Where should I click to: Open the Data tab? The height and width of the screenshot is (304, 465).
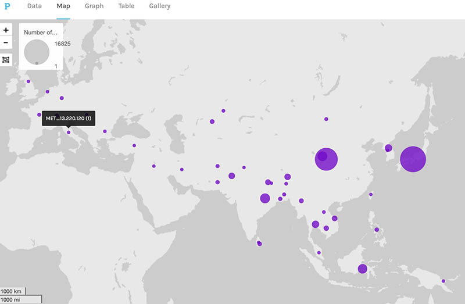click(34, 6)
